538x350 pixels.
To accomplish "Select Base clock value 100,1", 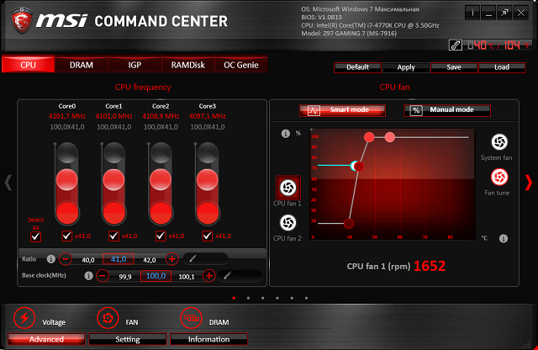I will (x=187, y=277).
